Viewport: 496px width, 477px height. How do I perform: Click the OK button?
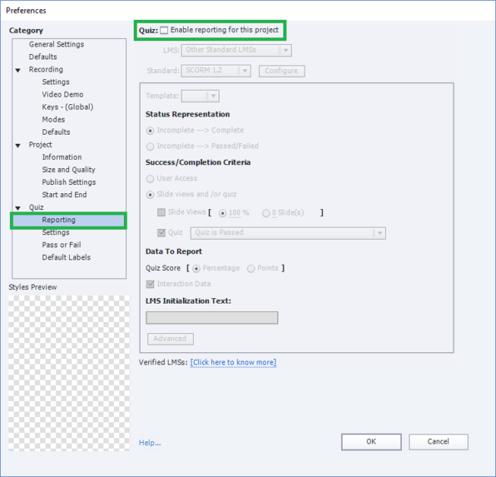[x=371, y=442]
